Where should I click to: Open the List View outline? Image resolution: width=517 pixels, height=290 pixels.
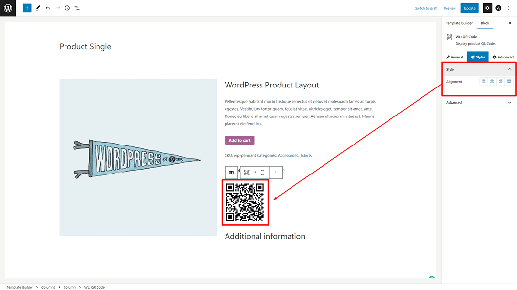pos(77,8)
